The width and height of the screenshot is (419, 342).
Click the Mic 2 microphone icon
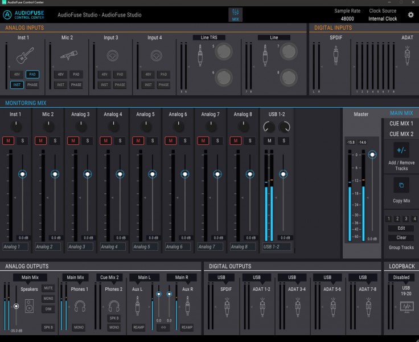point(69,55)
